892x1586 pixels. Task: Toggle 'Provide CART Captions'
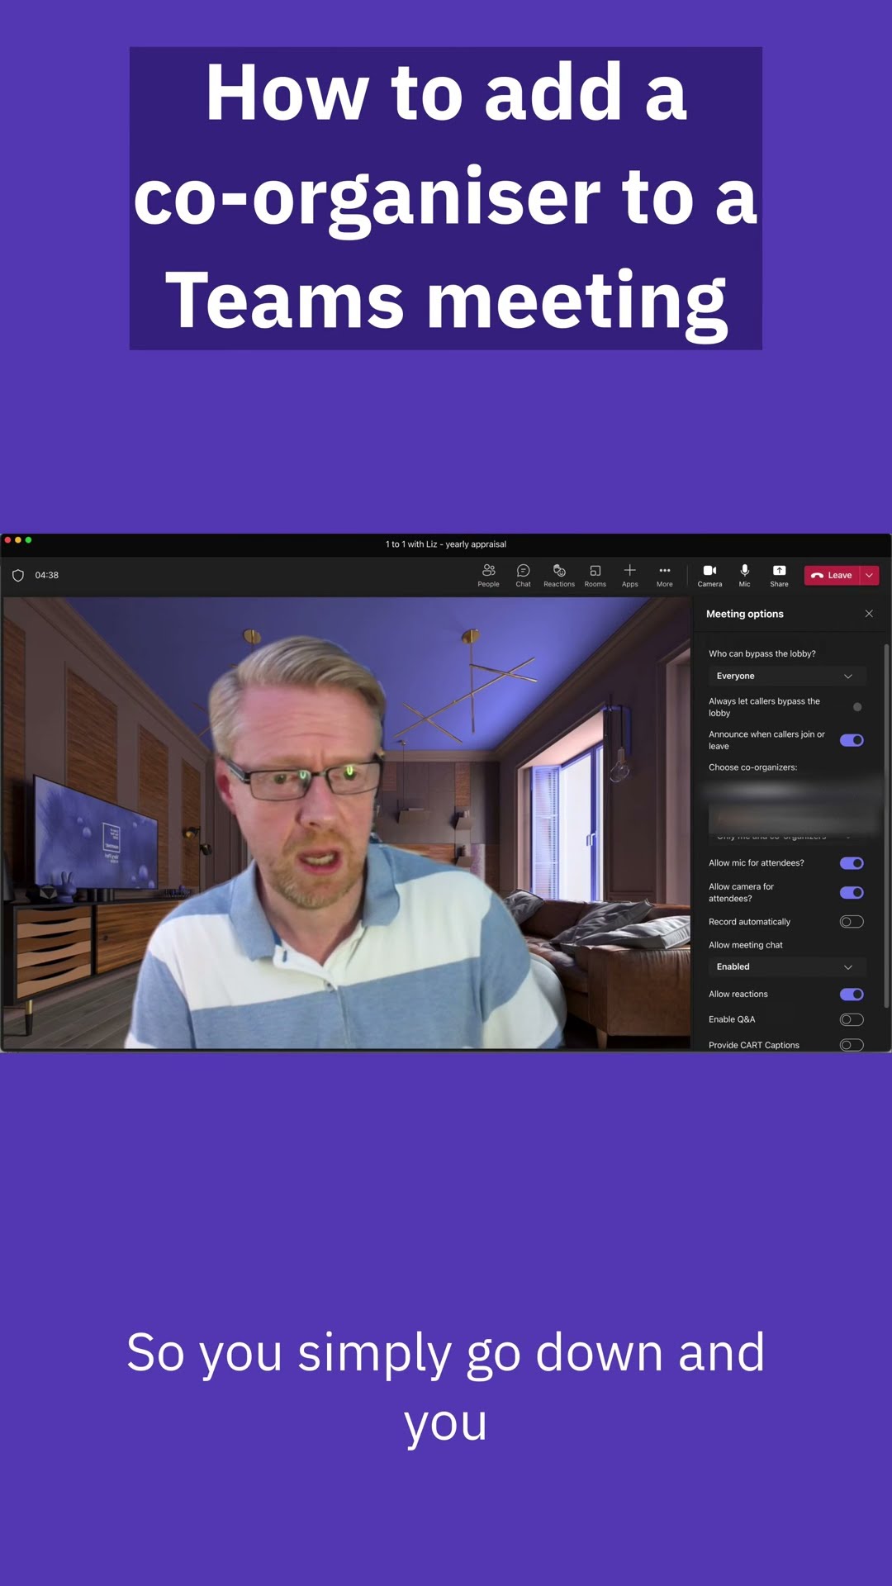852,1045
